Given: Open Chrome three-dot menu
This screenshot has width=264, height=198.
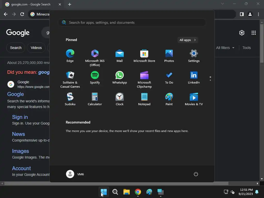Looking at the screenshot, I should coord(258,14).
